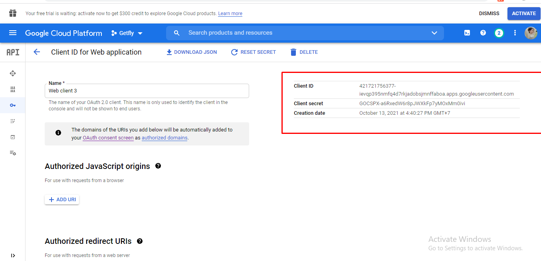This screenshot has width=541, height=261.
Task: Open the Help question mark menu
Action: [x=483, y=33]
